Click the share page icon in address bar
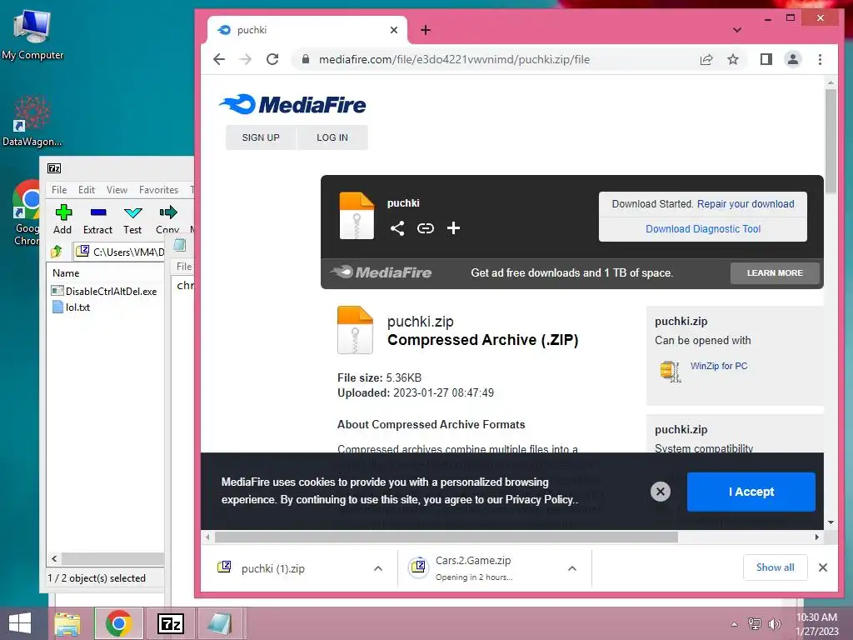Viewport: 853px width, 640px height. (706, 59)
